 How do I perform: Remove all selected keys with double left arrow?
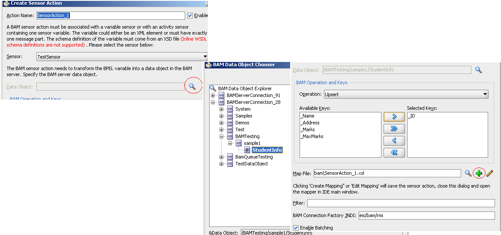pos(394,153)
